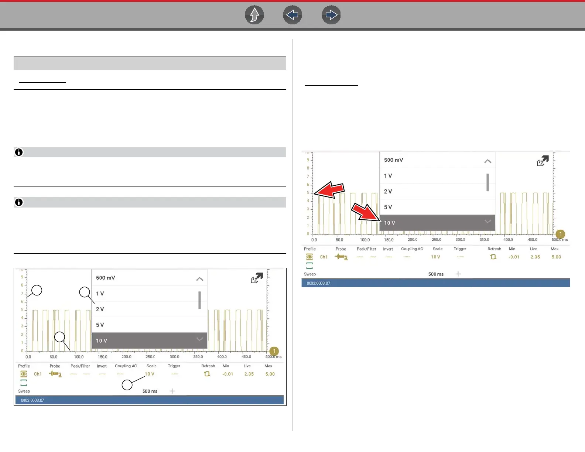Click the Refresh icon in the lower-left scope figure
Image resolution: width=585 pixels, height=452 pixels.
pyautogui.click(x=207, y=374)
